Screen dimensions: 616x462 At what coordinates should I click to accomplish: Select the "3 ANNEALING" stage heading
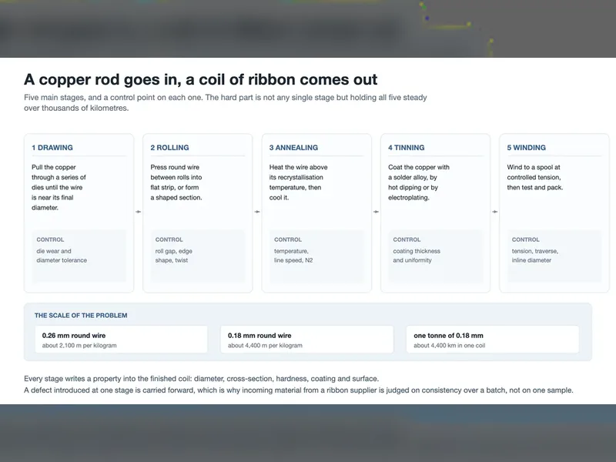coord(293,148)
